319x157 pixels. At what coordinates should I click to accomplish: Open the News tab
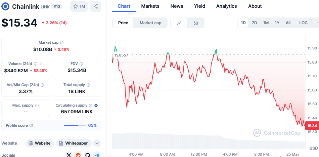(177, 6)
